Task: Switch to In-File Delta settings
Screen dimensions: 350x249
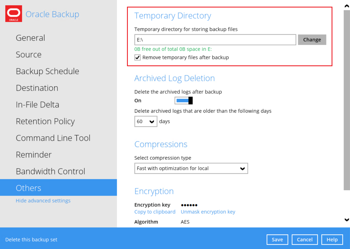Action: pyautogui.click(x=37, y=105)
